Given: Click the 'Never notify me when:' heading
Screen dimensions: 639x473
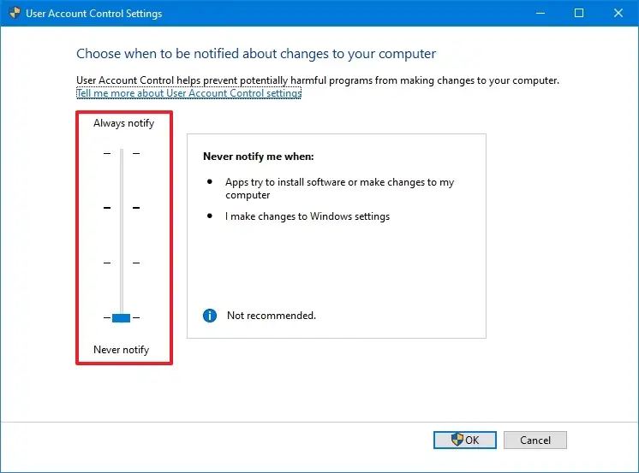Looking at the screenshot, I should pos(259,157).
